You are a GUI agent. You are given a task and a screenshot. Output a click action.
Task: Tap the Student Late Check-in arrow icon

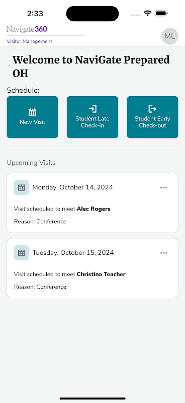tap(92, 109)
